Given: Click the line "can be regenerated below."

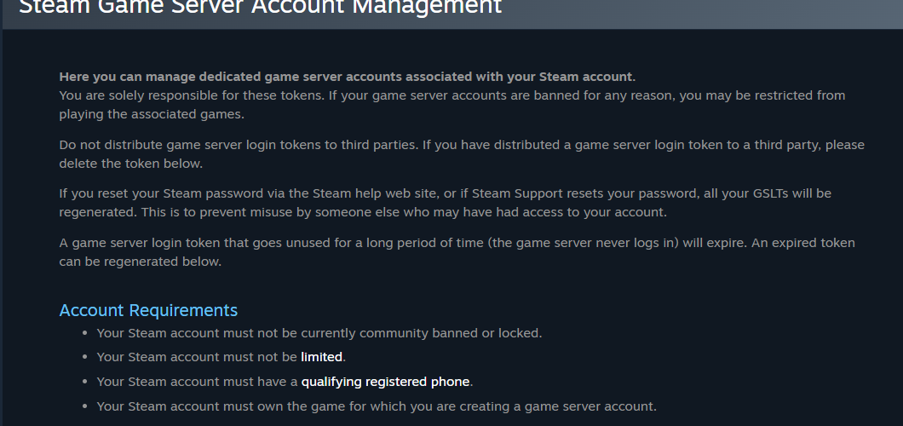Looking at the screenshot, I should pos(141,262).
